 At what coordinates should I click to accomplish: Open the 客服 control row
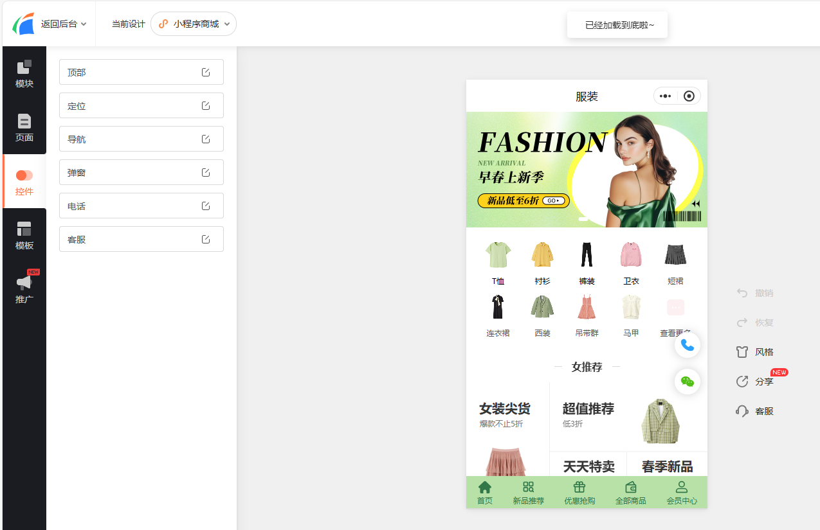[141, 239]
